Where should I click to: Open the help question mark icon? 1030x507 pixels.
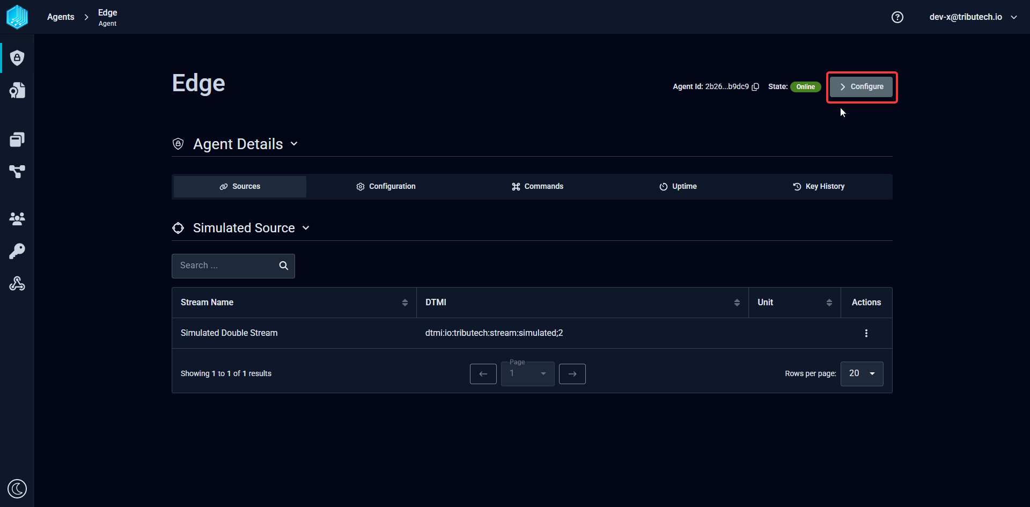point(897,17)
